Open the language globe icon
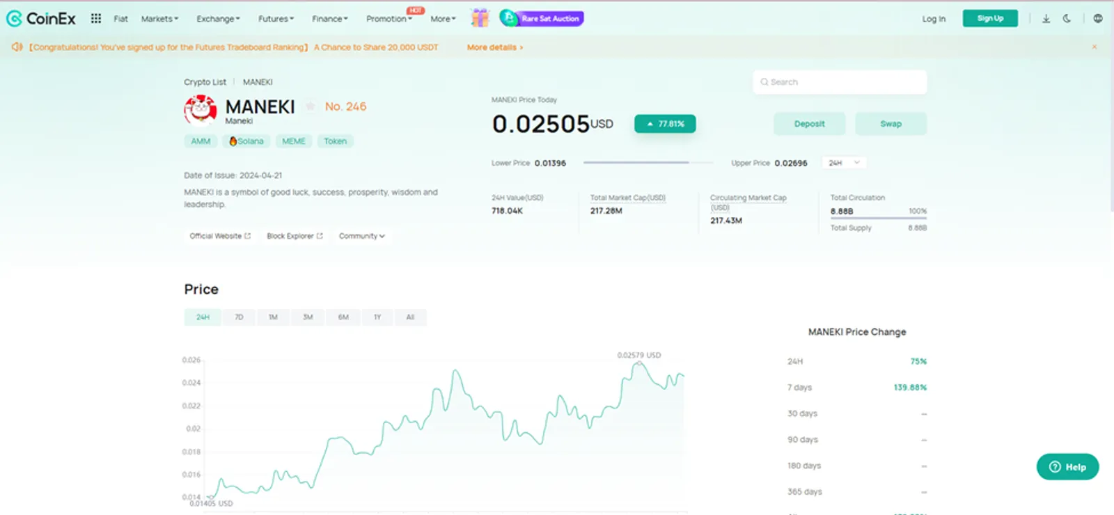The height and width of the screenshot is (515, 1114). (1098, 19)
